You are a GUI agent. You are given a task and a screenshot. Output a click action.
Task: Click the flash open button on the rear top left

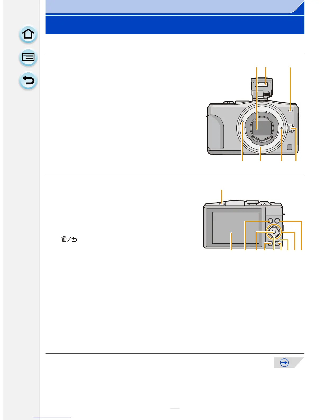(x=222, y=204)
